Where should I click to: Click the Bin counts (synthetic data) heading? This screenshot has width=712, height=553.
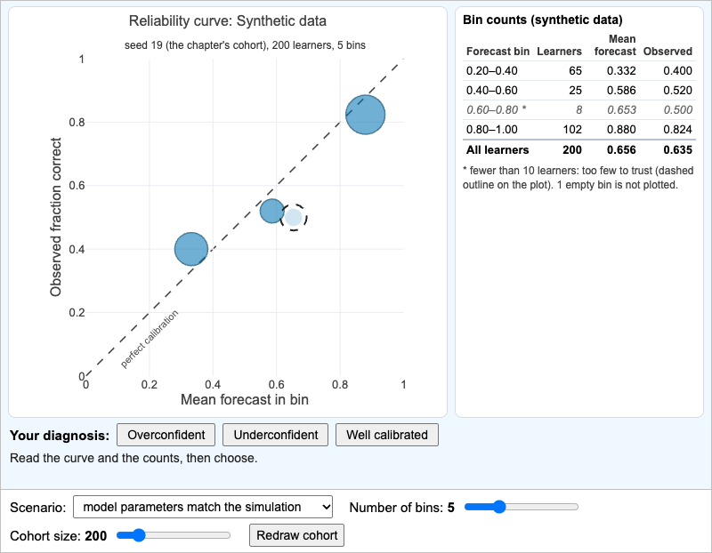coord(542,20)
